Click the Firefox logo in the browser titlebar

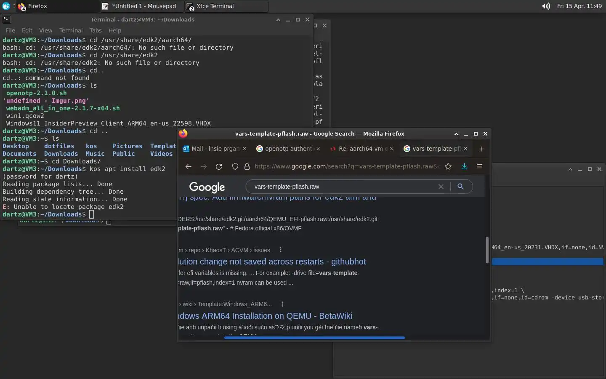183,133
